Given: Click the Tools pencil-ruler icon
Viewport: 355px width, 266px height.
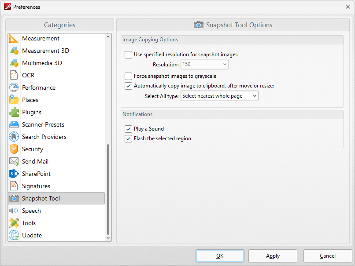Looking at the screenshot, I should click(14, 223).
